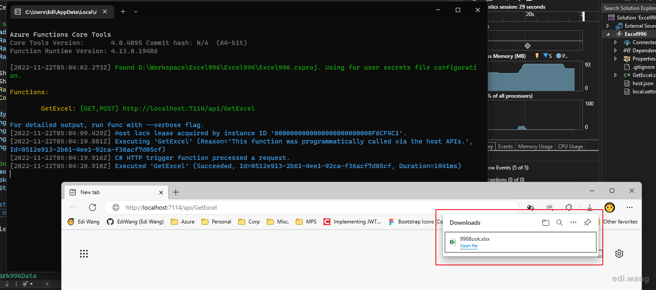The width and height of the screenshot is (656, 290).
Task: Focus the address bar showing localhost:7114/api/GetExcel
Action: click(x=311, y=207)
